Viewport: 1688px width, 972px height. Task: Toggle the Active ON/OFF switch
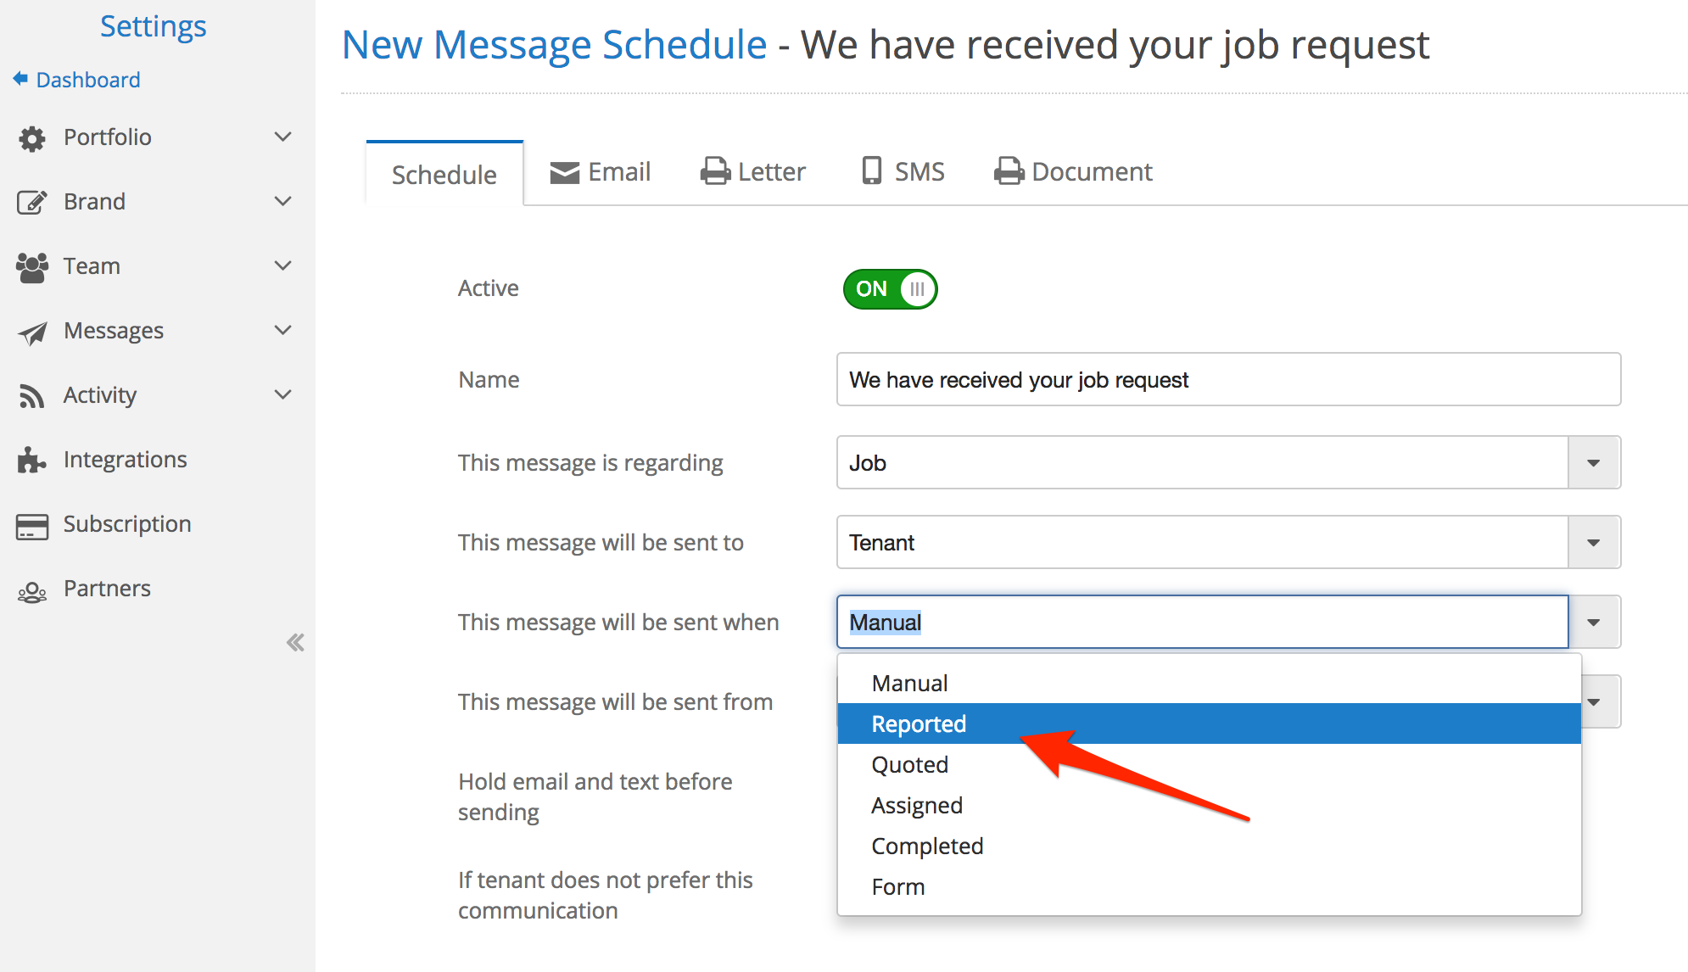[x=892, y=288]
